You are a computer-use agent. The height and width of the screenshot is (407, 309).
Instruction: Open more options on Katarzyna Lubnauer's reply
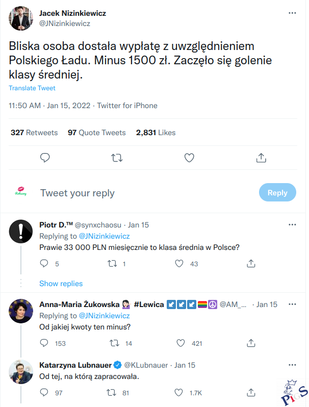(x=292, y=365)
